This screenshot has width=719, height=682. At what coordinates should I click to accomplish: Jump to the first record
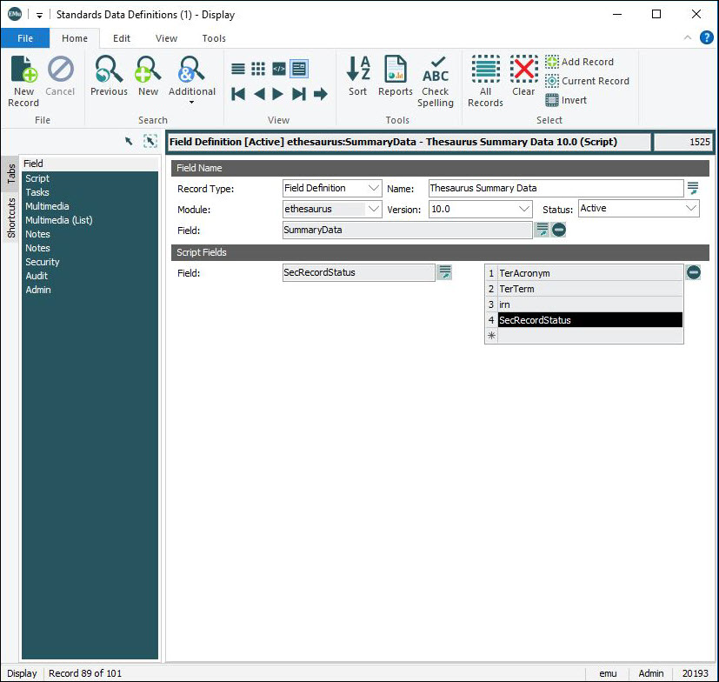click(x=238, y=94)
